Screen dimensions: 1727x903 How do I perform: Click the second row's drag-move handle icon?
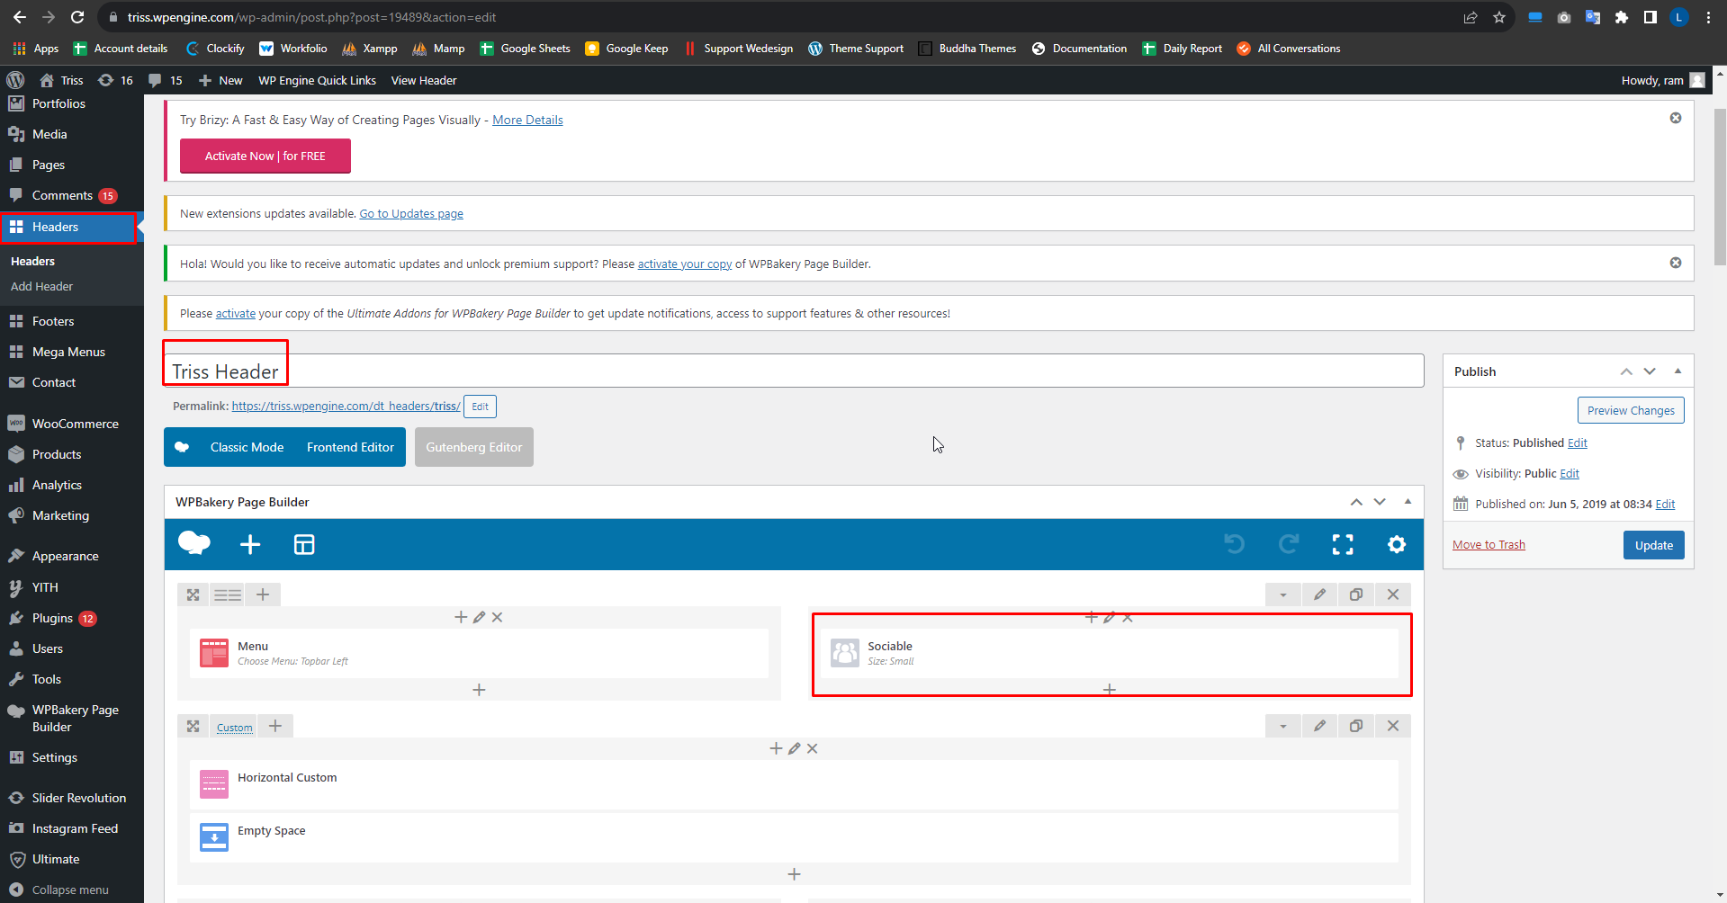193,726
